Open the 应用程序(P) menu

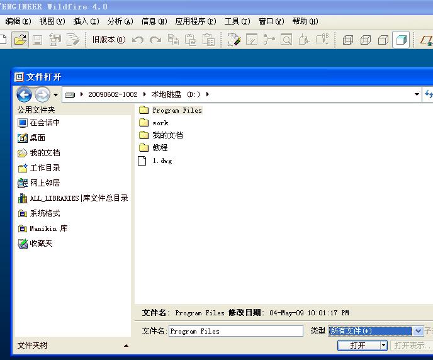coord(196,21)
